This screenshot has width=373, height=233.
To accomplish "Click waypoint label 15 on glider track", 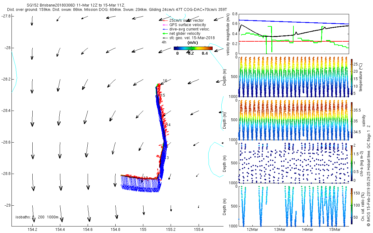I will [163, 95].
